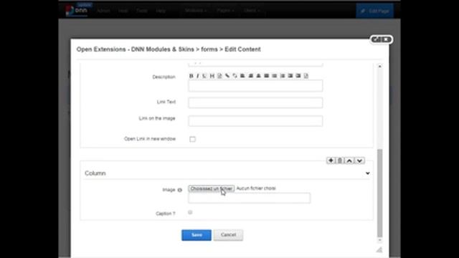Click the Edit Page button
Screen dimensions: 459x258
(x=374, y=11)
